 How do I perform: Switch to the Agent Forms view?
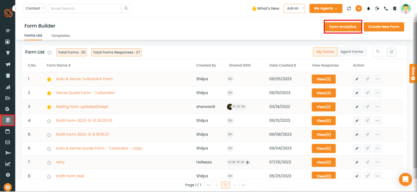(351, 52)
